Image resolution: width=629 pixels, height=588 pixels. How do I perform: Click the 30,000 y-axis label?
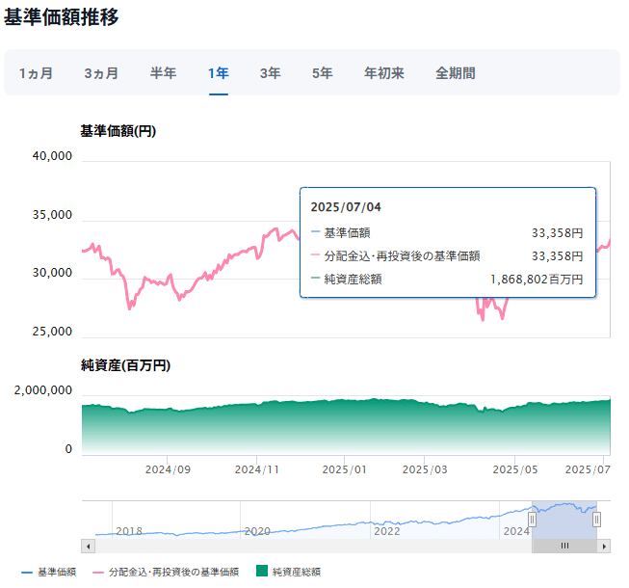pyautogui.click(x=52, y=273)
